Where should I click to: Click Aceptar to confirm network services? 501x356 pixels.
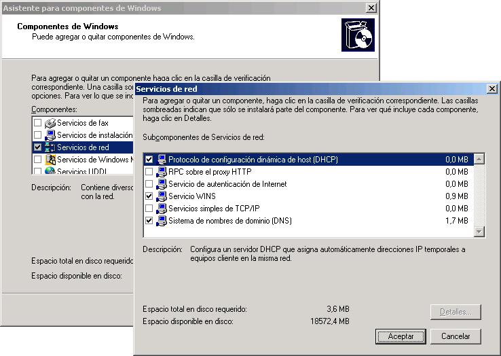coord(401,336)
